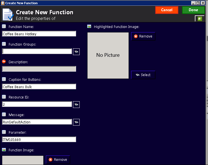Open Function Groups lookup binoculars icon
Image resolution: width=208 pixels, height=165 pixels.
[76, 52]
